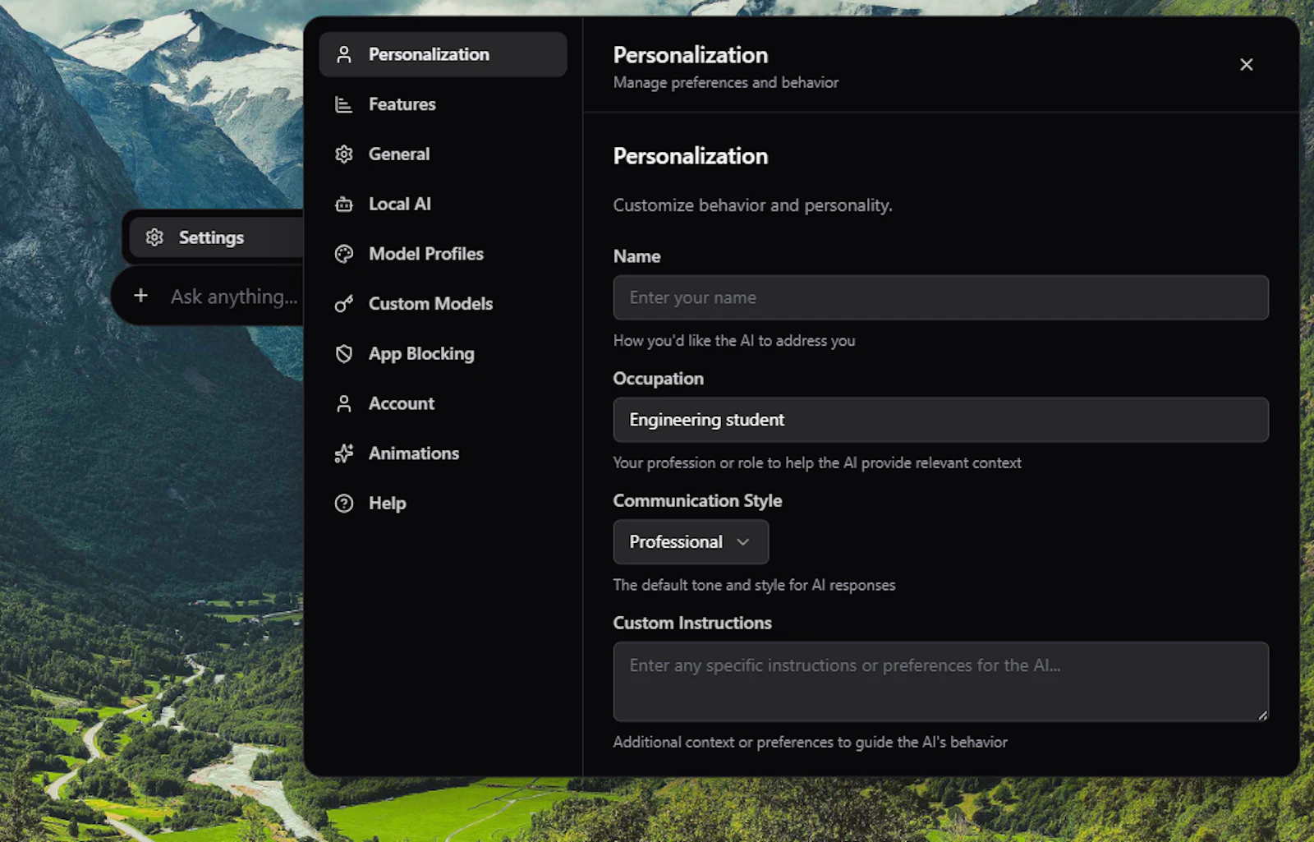
Task: Open App Blocking shield icon
Action: (x=343, y=353)
